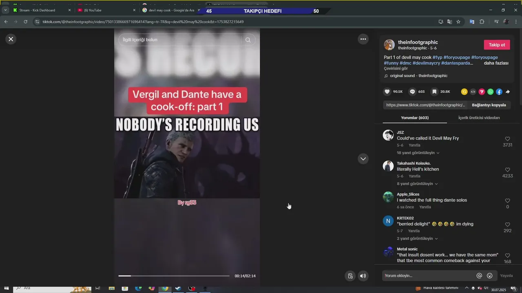The height and width of the screenshot is (293, 522).
Task: Click the 'Yorum ekleyin...' comment field
Action: tap(428, 276)
